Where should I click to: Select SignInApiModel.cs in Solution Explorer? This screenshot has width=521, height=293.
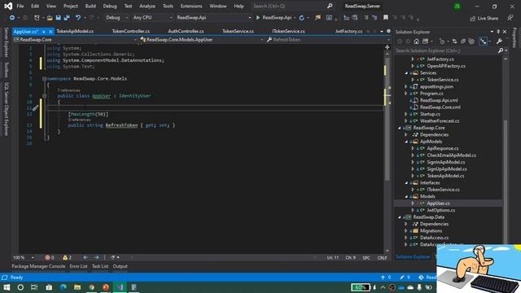445,162
